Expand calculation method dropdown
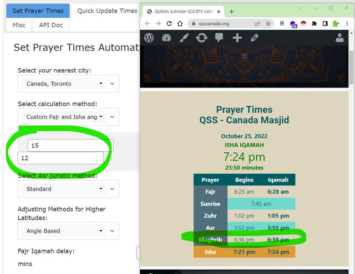The width and height of the screenshot is (355, 274). (64, 117)
